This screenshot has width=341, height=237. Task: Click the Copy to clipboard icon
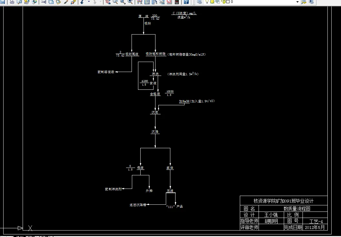pos(51,2)
